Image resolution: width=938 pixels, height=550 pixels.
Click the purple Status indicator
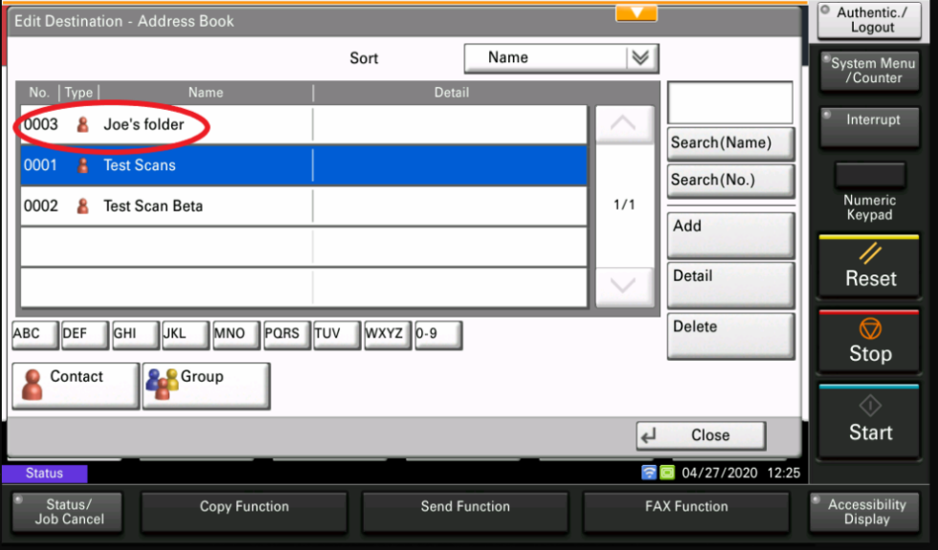[44, 473]
